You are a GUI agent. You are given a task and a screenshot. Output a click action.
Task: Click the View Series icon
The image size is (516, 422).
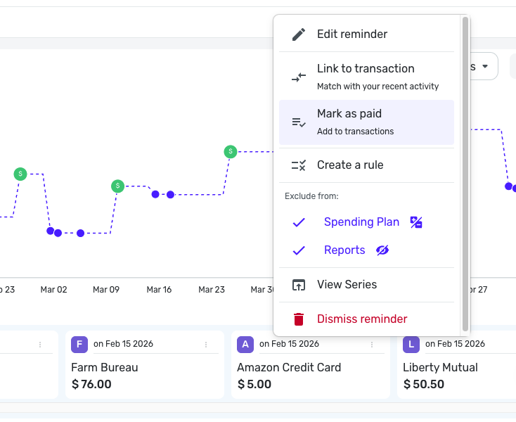(x=299, y=285)
